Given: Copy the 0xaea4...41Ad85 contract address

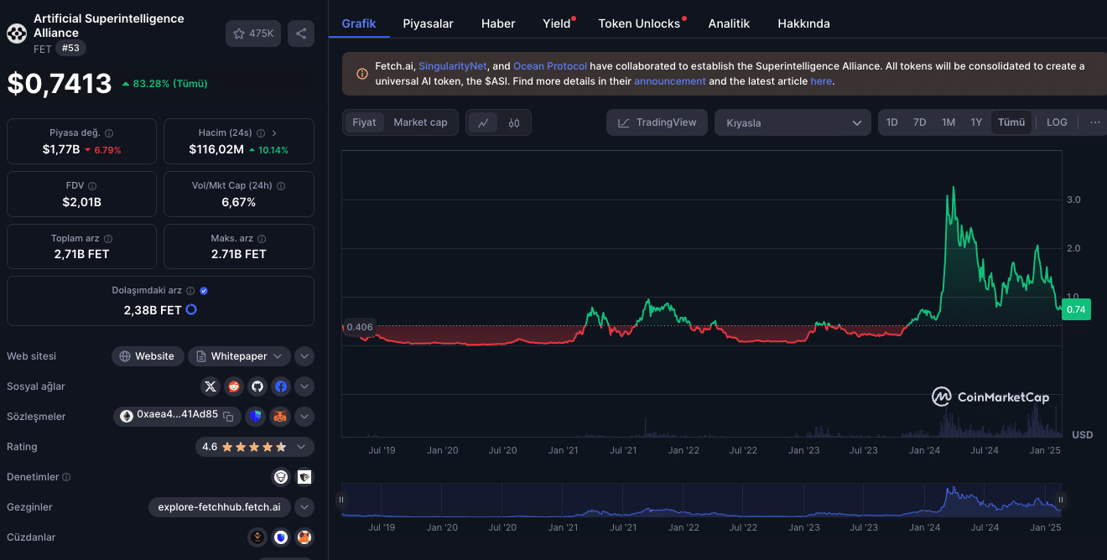Looking at the screenshot, I should tap(228, 416).
